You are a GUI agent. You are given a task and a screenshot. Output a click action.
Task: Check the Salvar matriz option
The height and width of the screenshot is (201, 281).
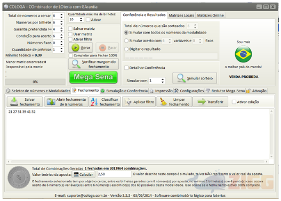[70, 29]
